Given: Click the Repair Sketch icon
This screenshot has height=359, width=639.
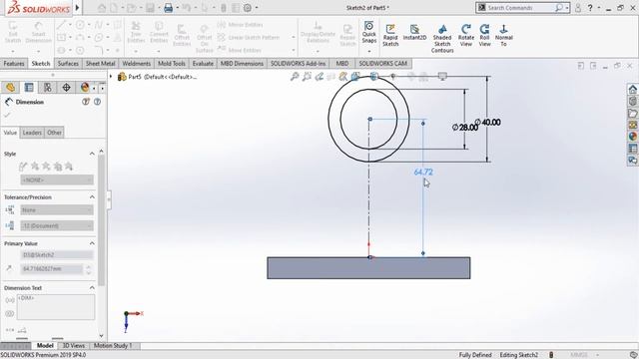Looking at the screenshot, I should point(347,35).
